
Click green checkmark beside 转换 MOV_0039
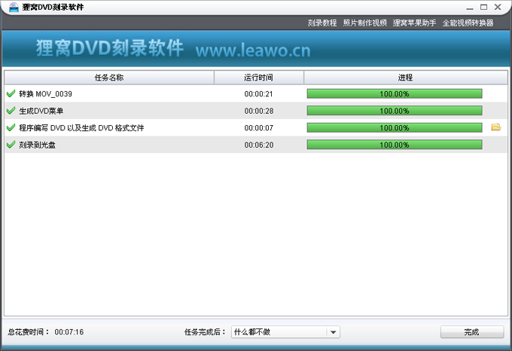click(11, 93)
